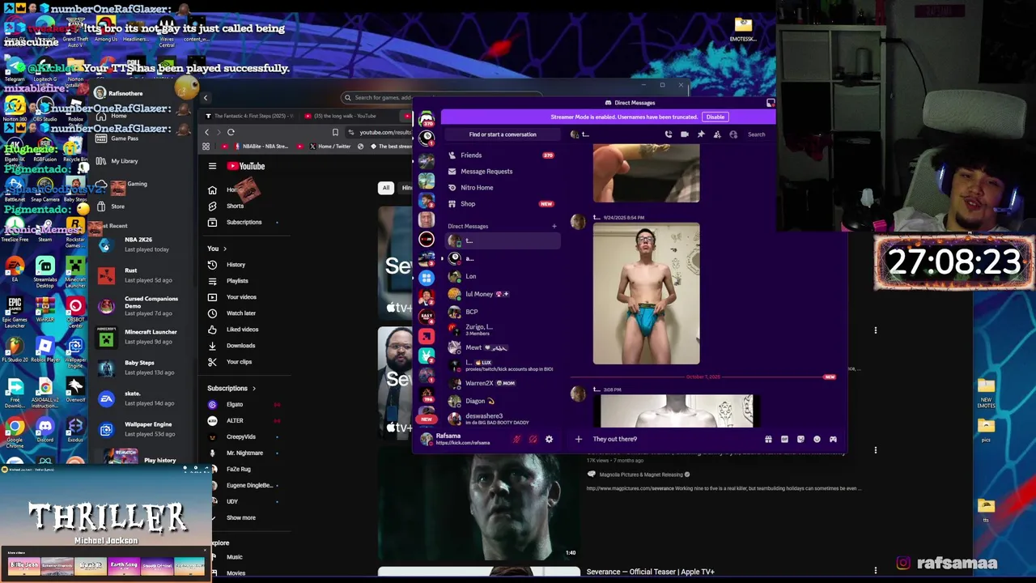Viewport: 1036px width, 583px height.
Task: Open Playlists in YouTube sidebar
Action: coord(236,281)
